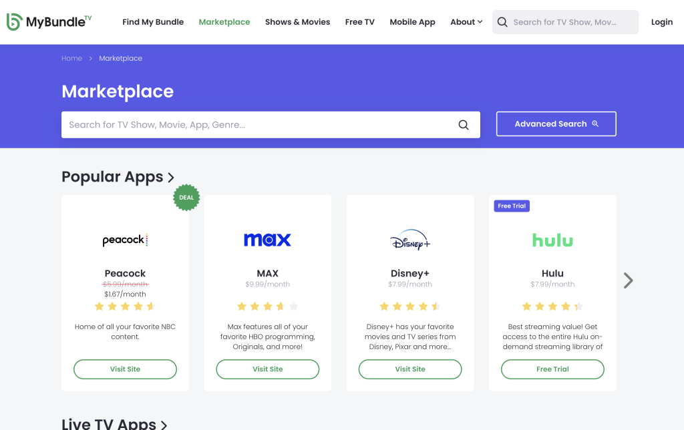Show next apps with carousel right arrow

click(x=628, y=280)
